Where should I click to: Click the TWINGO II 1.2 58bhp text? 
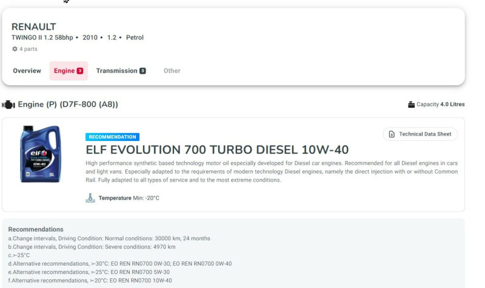pos(42,38)
